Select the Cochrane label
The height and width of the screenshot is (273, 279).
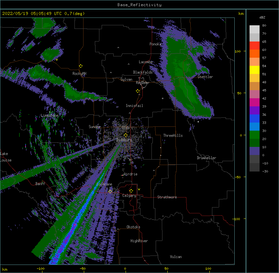104,184
